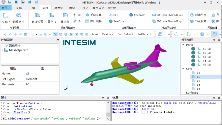Click the PartSelect button
This screenshot has height=125, width=222.
click(125, 34)
